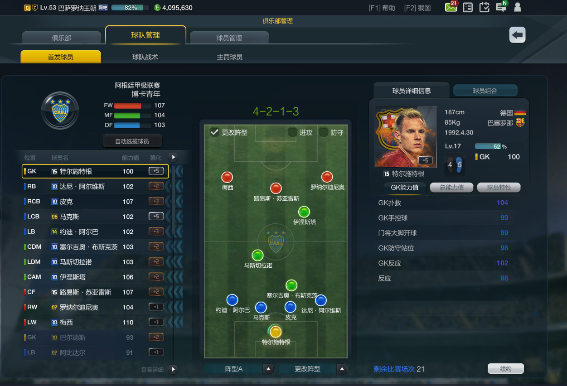
Task: Switch to the 球员管理 tab
Action: 229,38
